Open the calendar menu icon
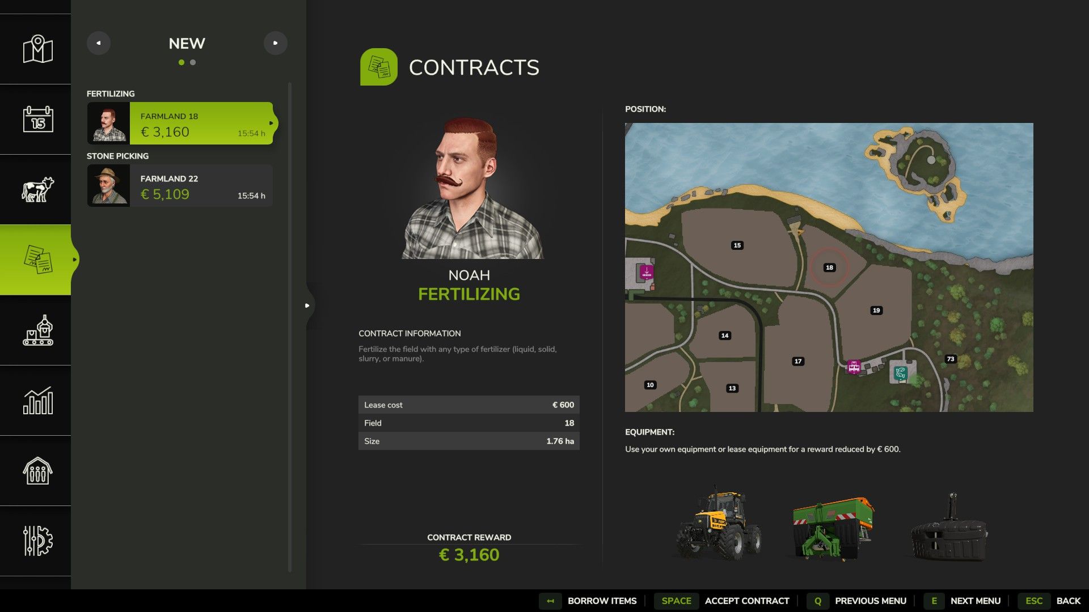1089x612 pixels. [38, 119]
